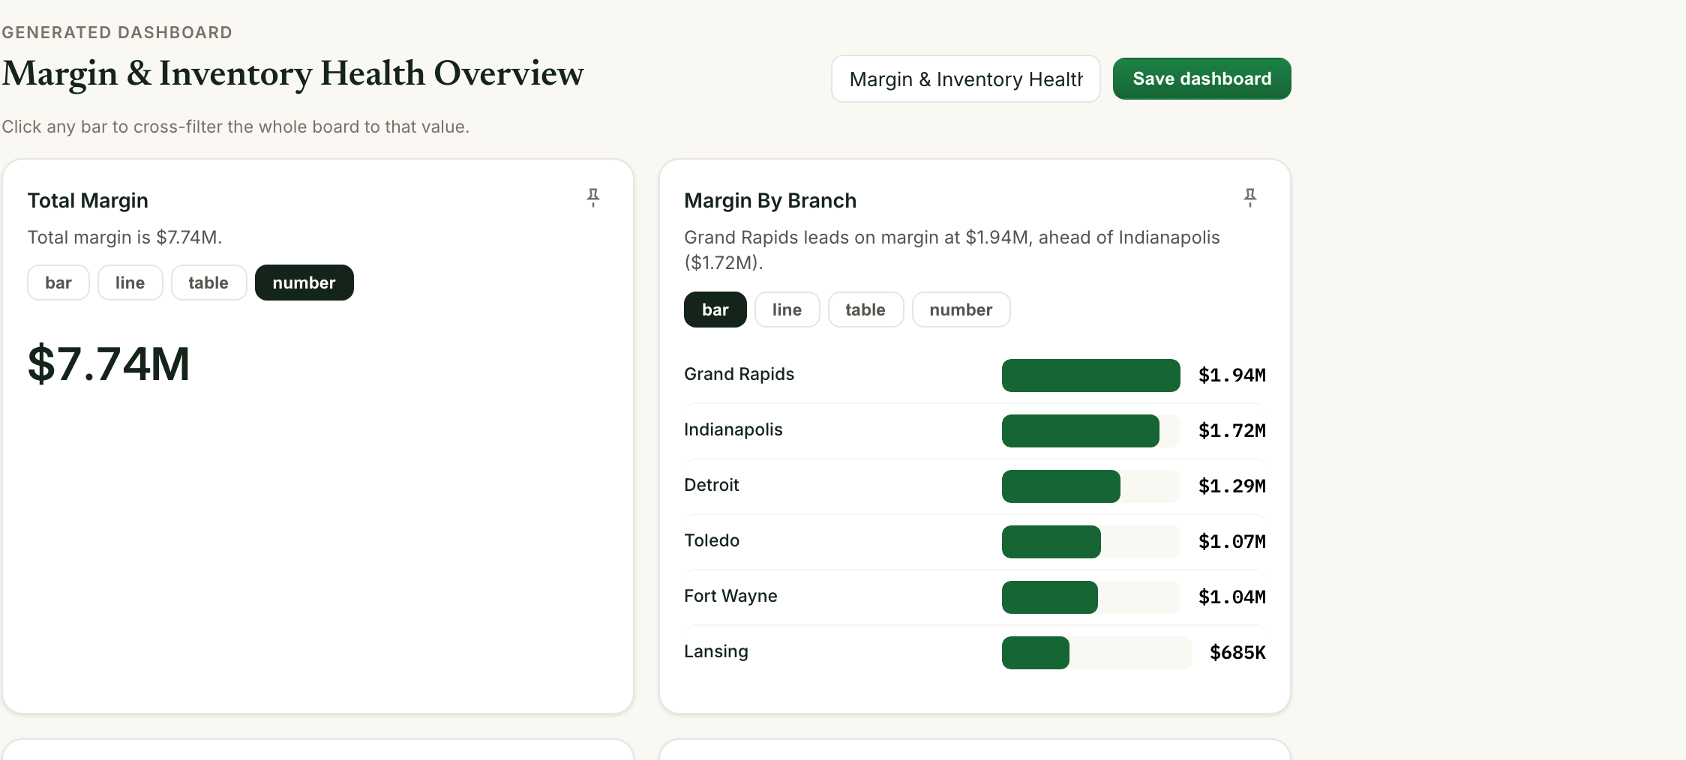Pin the Total Margin card
1686x760 pixels.
(x=593, y=198)
